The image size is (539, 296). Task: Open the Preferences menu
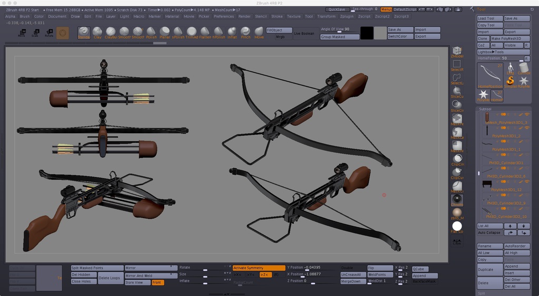pos(223,16)
